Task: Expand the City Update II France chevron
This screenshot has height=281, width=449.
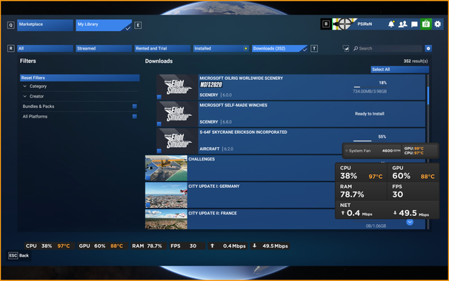Action: pos(410,222)
